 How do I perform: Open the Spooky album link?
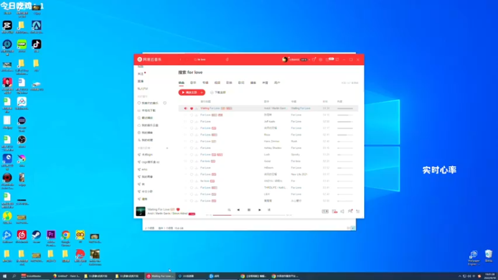click(295, 154)
